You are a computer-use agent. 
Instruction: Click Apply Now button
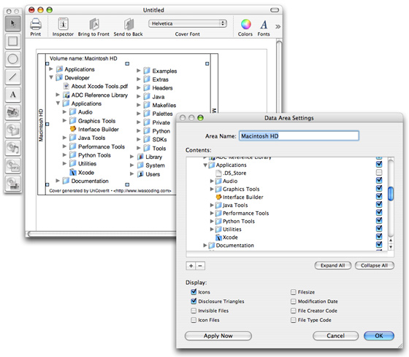click(218, 336)
